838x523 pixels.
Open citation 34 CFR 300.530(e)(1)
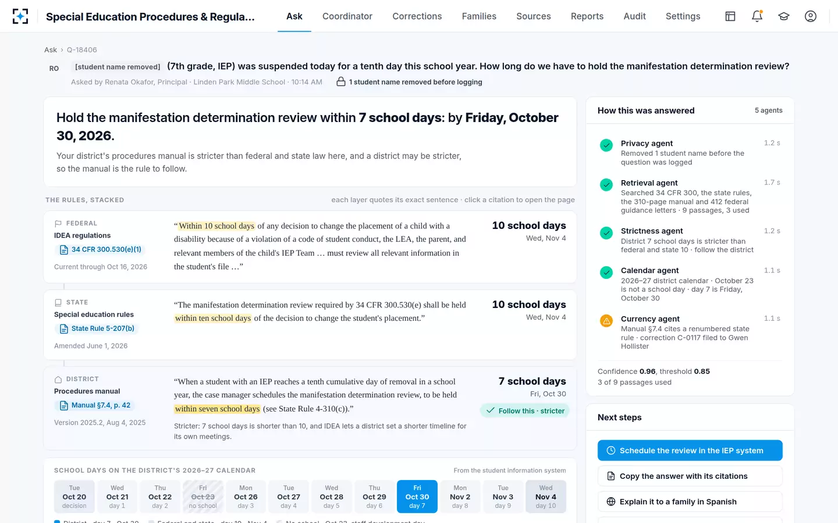point(100,249)
